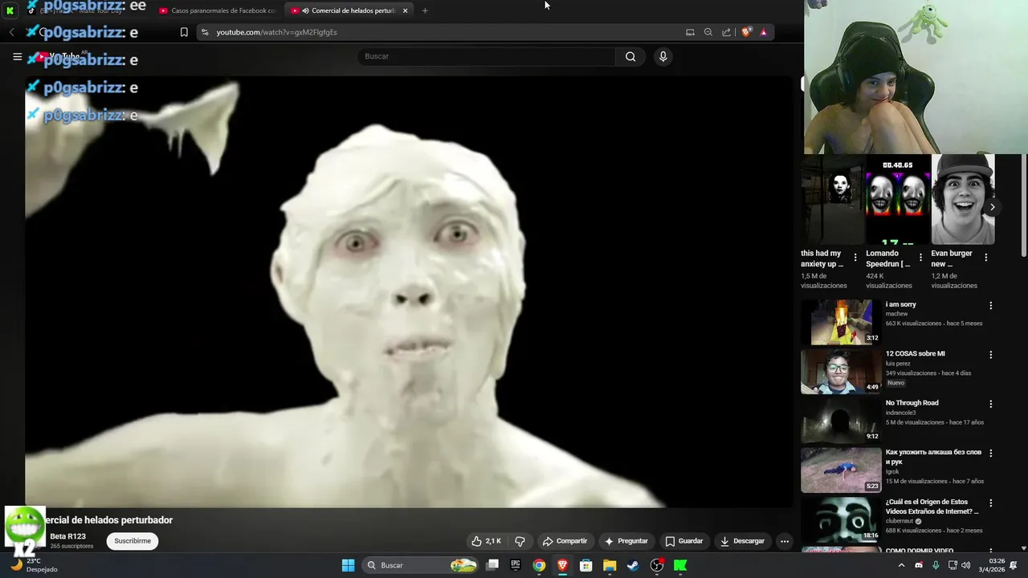
Task: Open more actions ellipsis under video
Action: click(x=785, y=541)
